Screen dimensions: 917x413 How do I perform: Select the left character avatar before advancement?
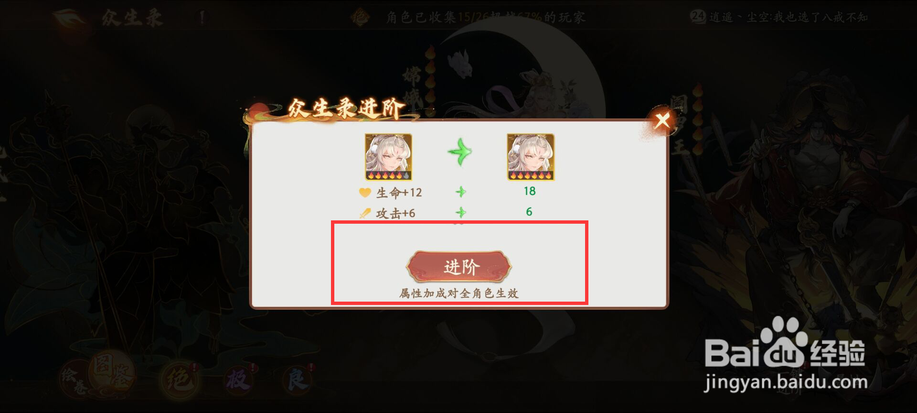click(388, 157)
